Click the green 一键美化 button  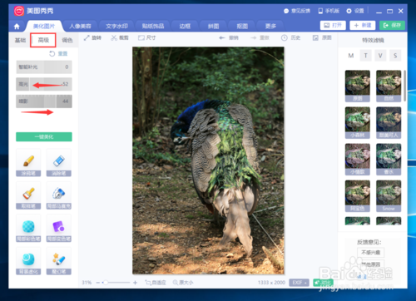coord(44,136)
